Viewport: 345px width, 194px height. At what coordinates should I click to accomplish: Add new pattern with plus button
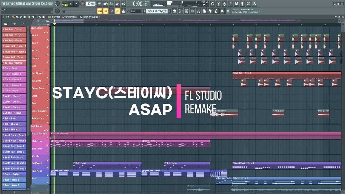click(169, 11)
